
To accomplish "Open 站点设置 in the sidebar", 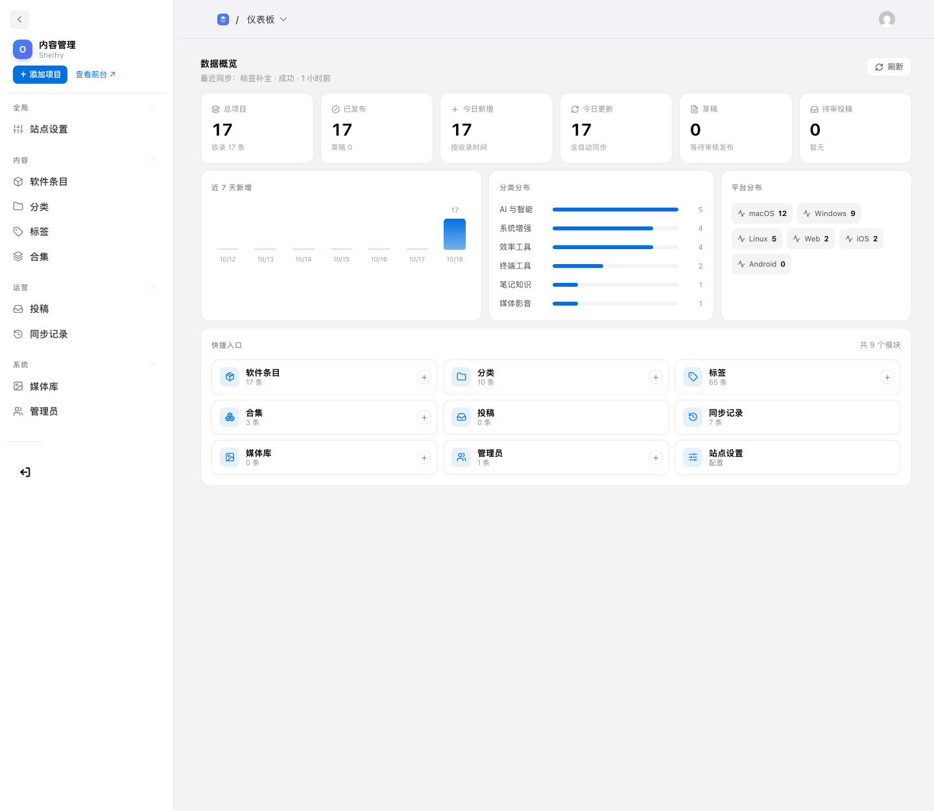I will point(86,129).
